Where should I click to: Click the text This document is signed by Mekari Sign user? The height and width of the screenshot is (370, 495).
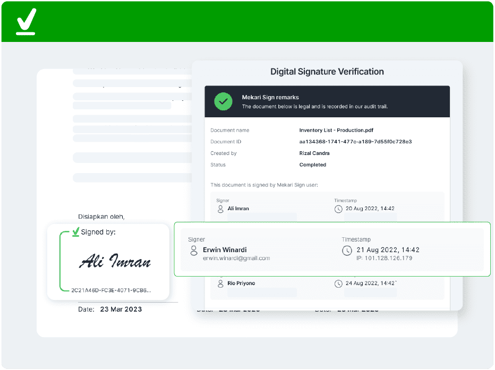264,185
